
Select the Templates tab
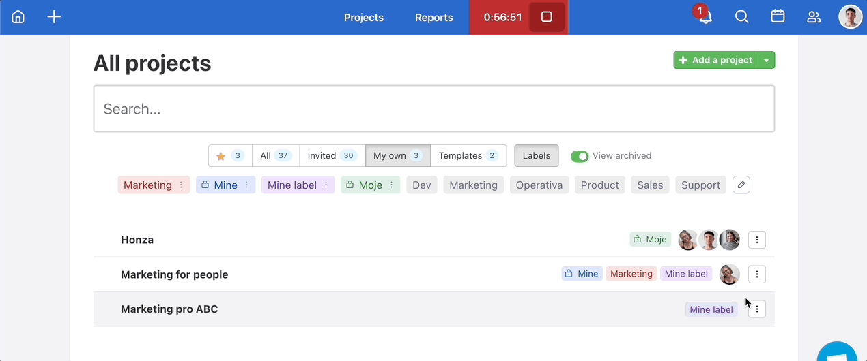pos(468,155)
